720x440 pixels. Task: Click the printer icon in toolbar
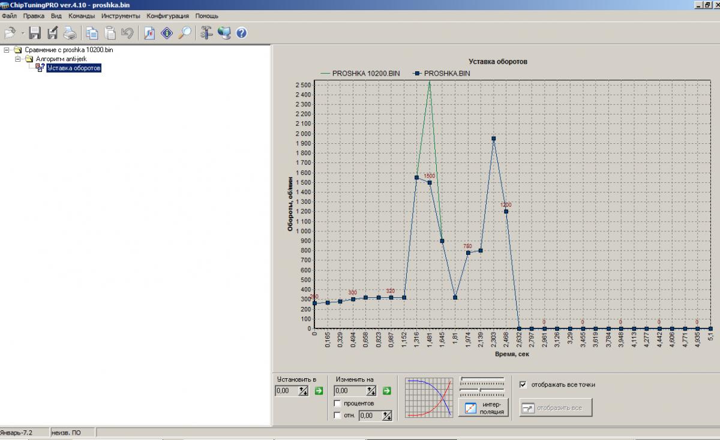click(x=70, y=33)
